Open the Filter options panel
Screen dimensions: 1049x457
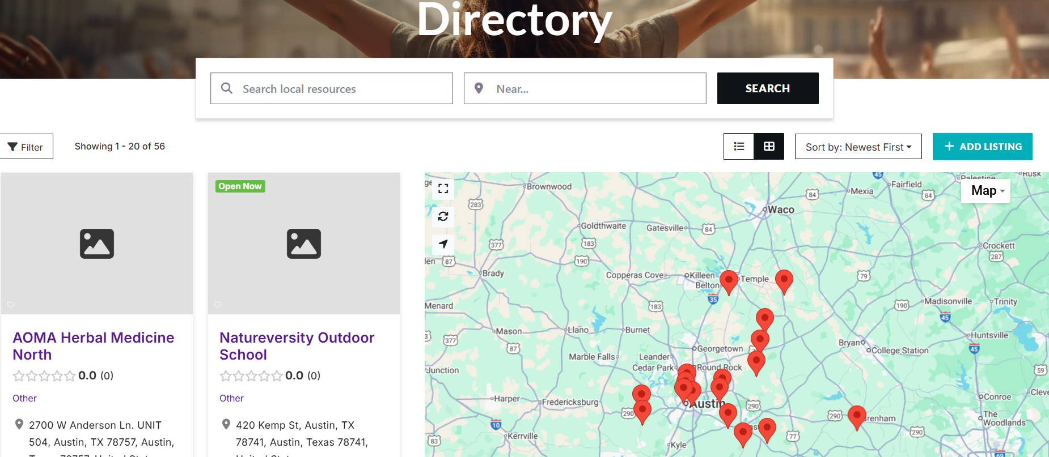(x=26, y=147)
